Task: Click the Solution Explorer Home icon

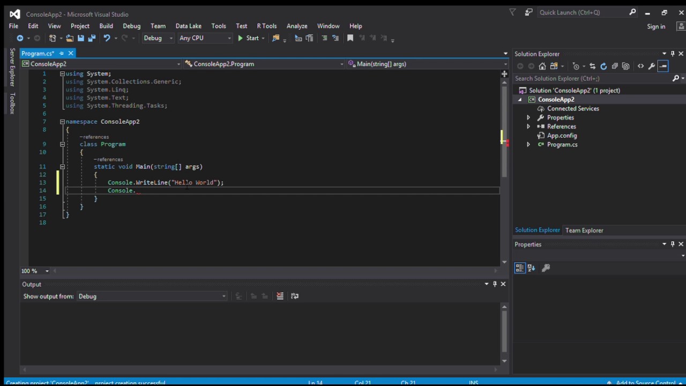Action: coord(542,66)
